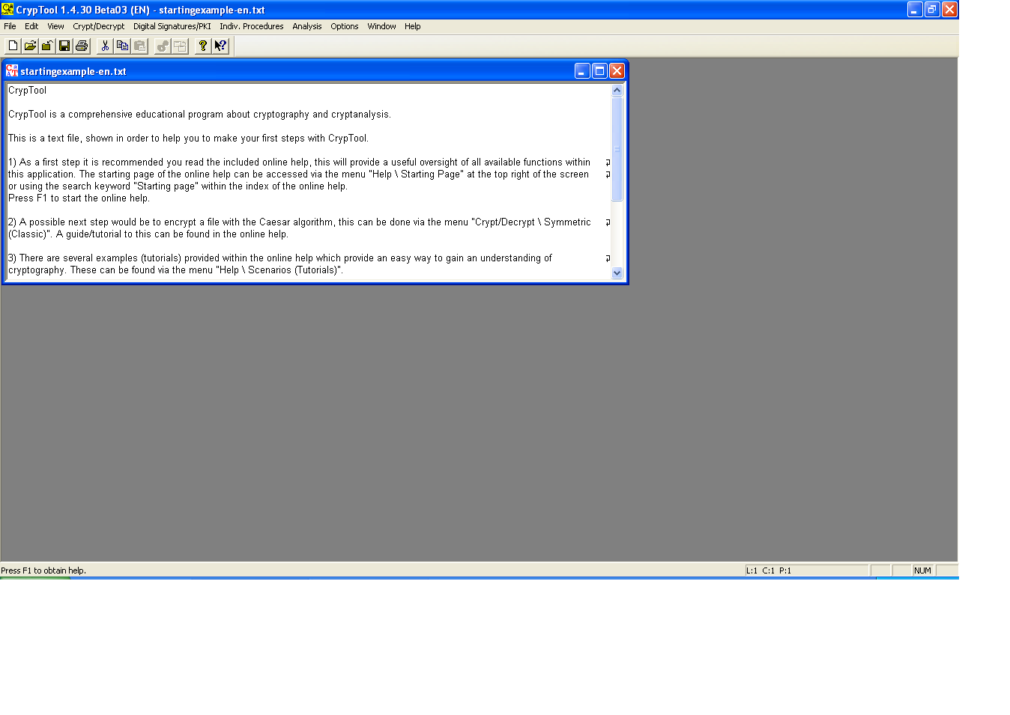Open the Indiv. Procedures menu
Viewport: 1010px width, 715px height.
(252, 26)
